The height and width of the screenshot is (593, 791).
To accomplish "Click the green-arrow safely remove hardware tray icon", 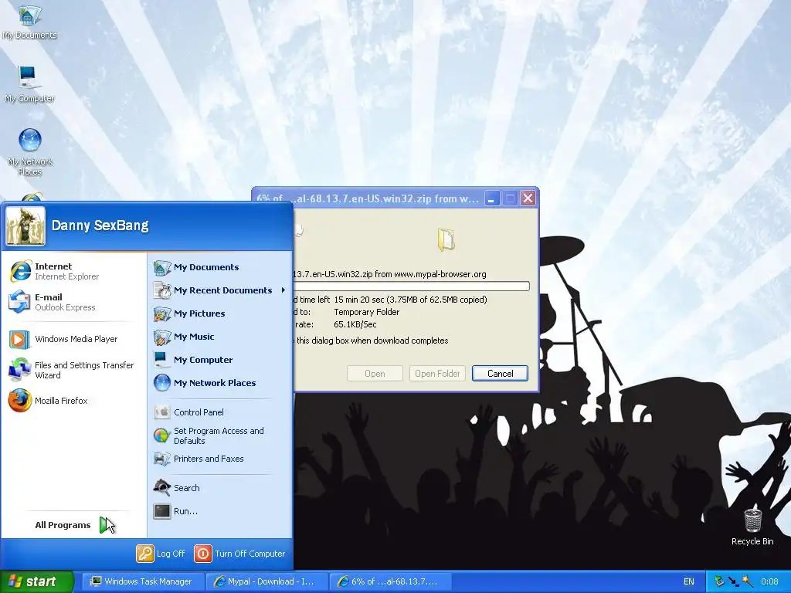I will coord(719,581).
